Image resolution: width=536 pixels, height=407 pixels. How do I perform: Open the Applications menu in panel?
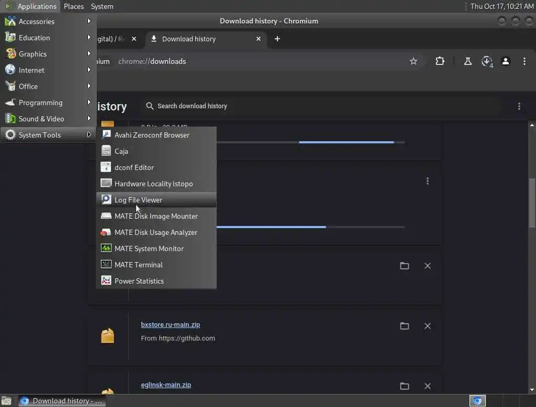[31, 6]
